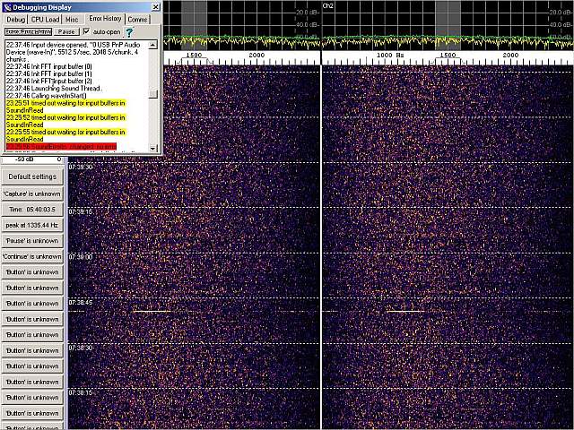Click the error log scrollbar thumb
The image size is (574, 430).
pyautogui.click(x=154, y=94)
